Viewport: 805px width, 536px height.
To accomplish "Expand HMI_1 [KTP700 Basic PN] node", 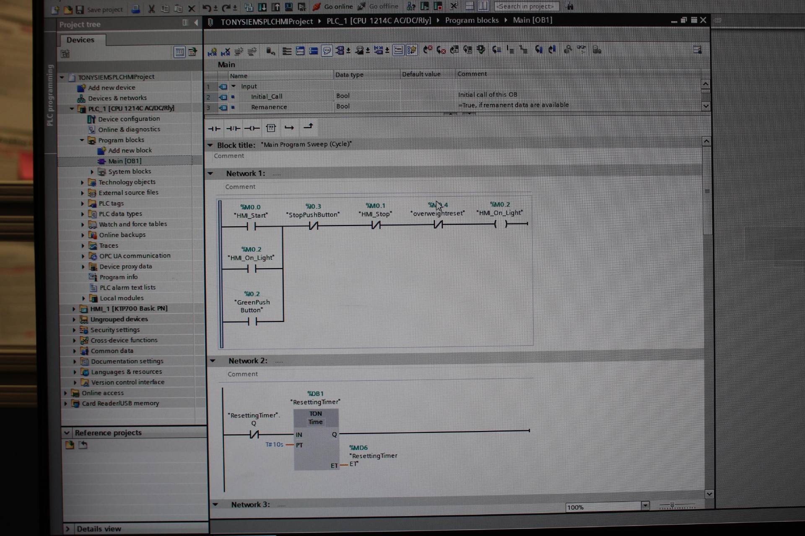I will pyautogui.click(x=74, y=309).
